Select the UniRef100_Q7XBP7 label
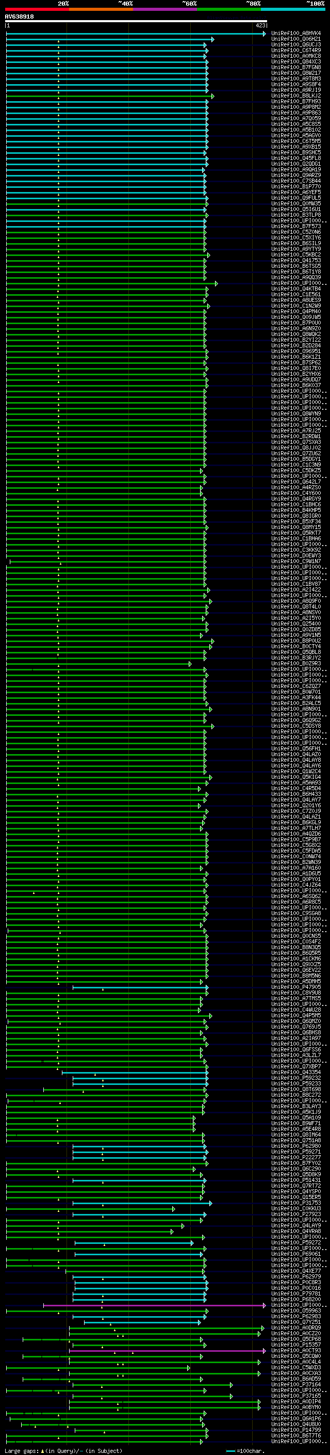This screenshot has width=330, height=1455. tap(296, 1067)
